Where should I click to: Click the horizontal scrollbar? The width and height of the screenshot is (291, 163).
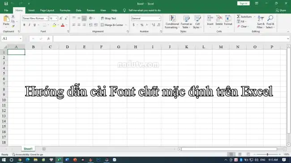tap(229, 149)
